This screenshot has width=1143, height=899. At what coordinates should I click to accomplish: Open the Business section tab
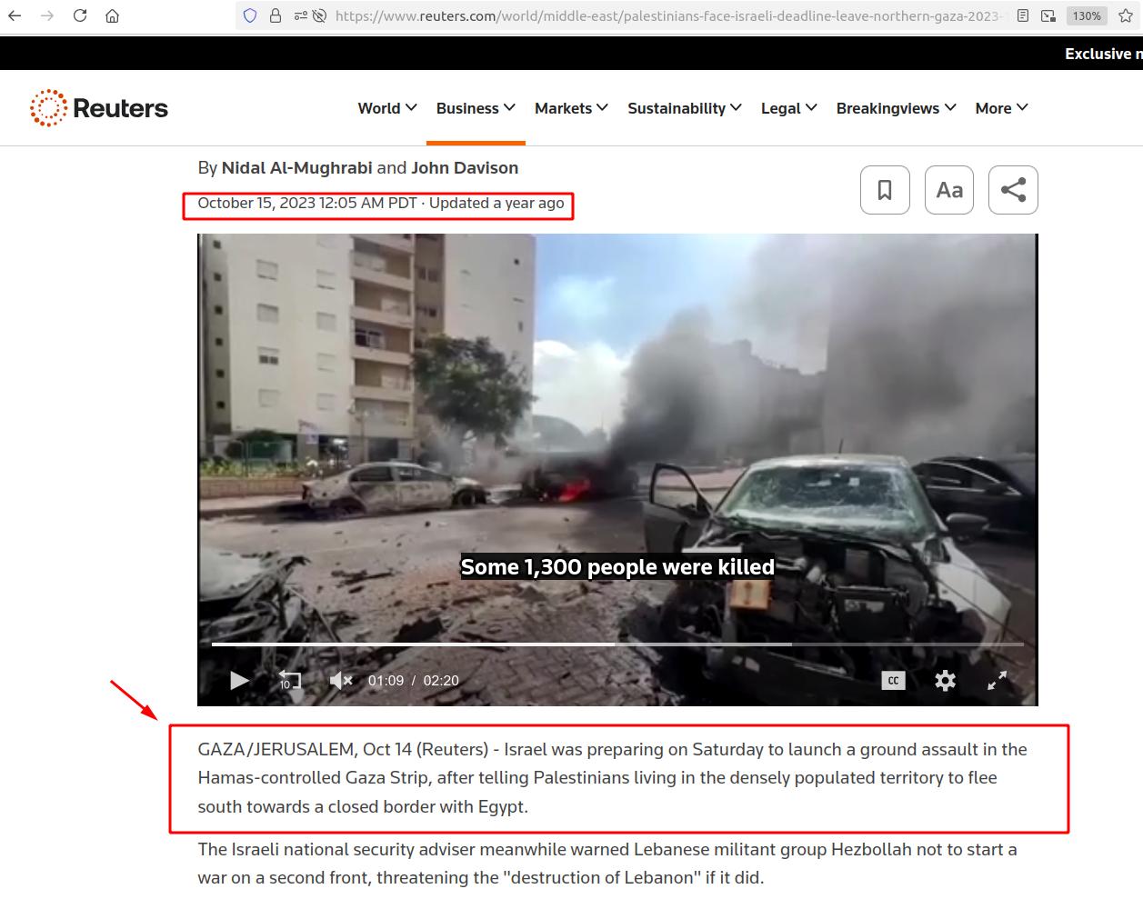point(476,108)
